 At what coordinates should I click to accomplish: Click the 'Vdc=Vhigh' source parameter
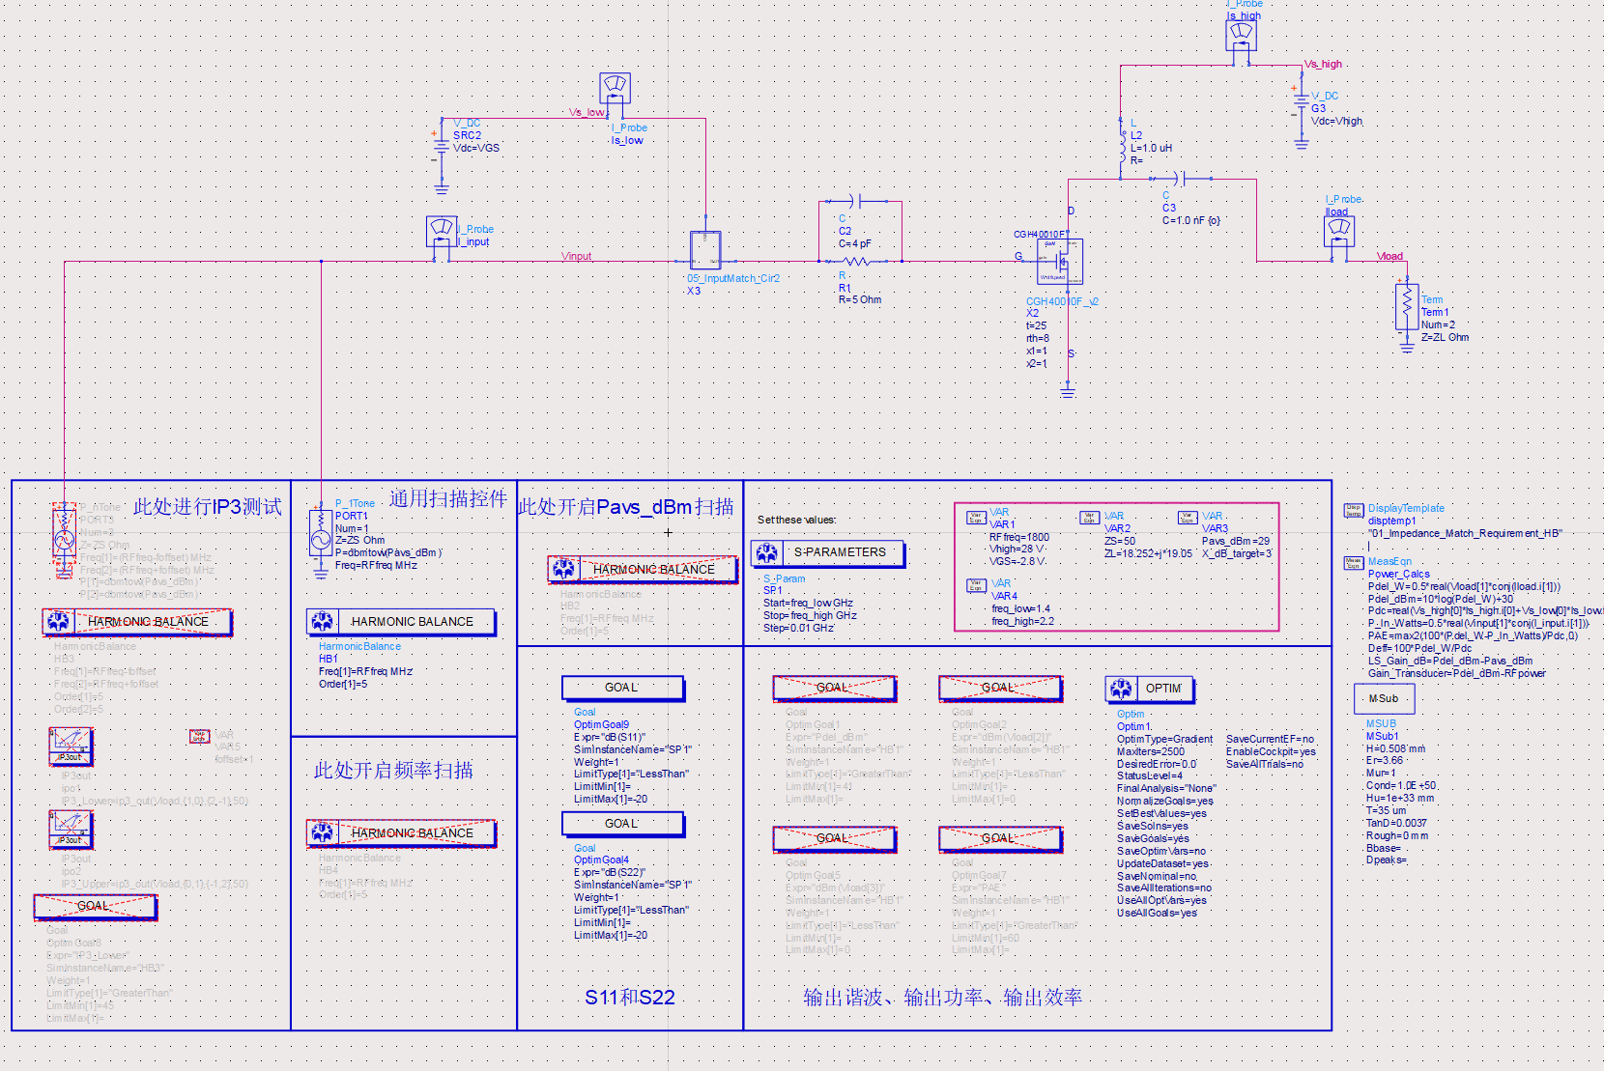(x=1337, y=121)
